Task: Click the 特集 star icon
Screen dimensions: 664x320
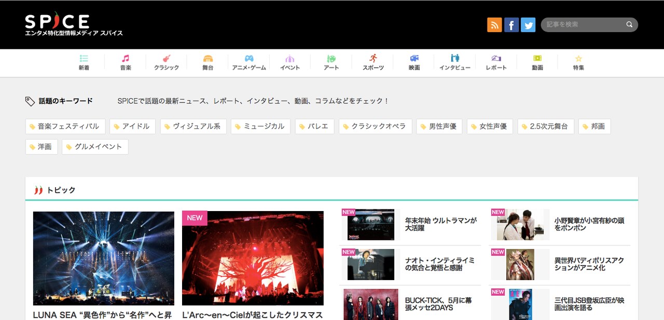Action: click(x=578, y=59)
